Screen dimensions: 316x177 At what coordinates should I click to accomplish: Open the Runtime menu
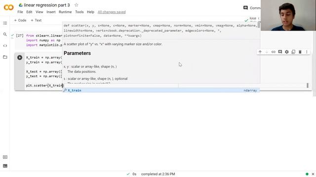[x=65, y=12]
